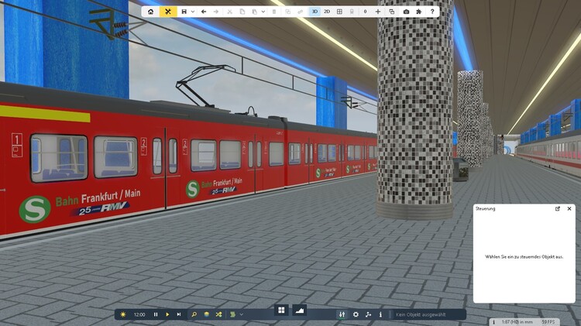The image size is (581, 326).
Task: Click the Group objects icon
Action: coord(288,12)
